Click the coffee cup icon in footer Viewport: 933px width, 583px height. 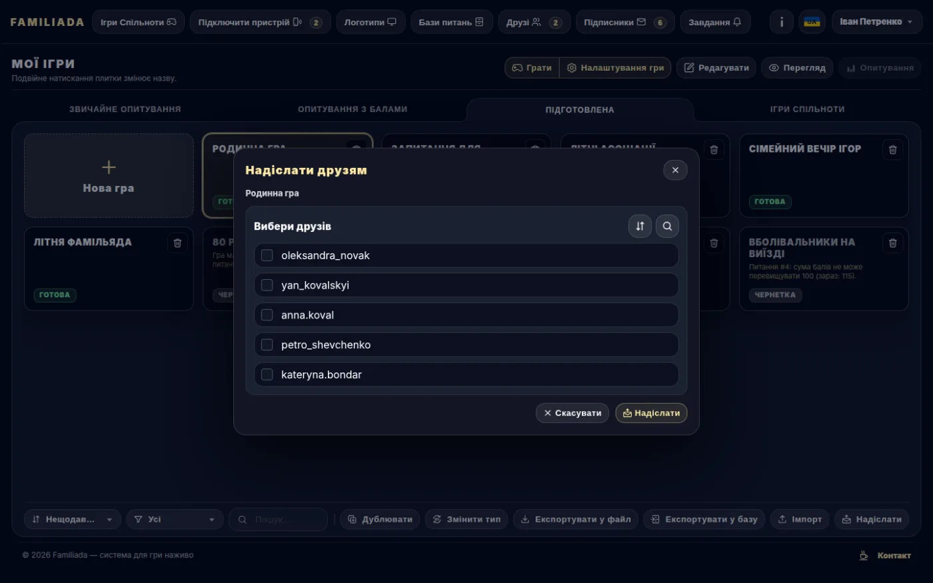[864, 556]
